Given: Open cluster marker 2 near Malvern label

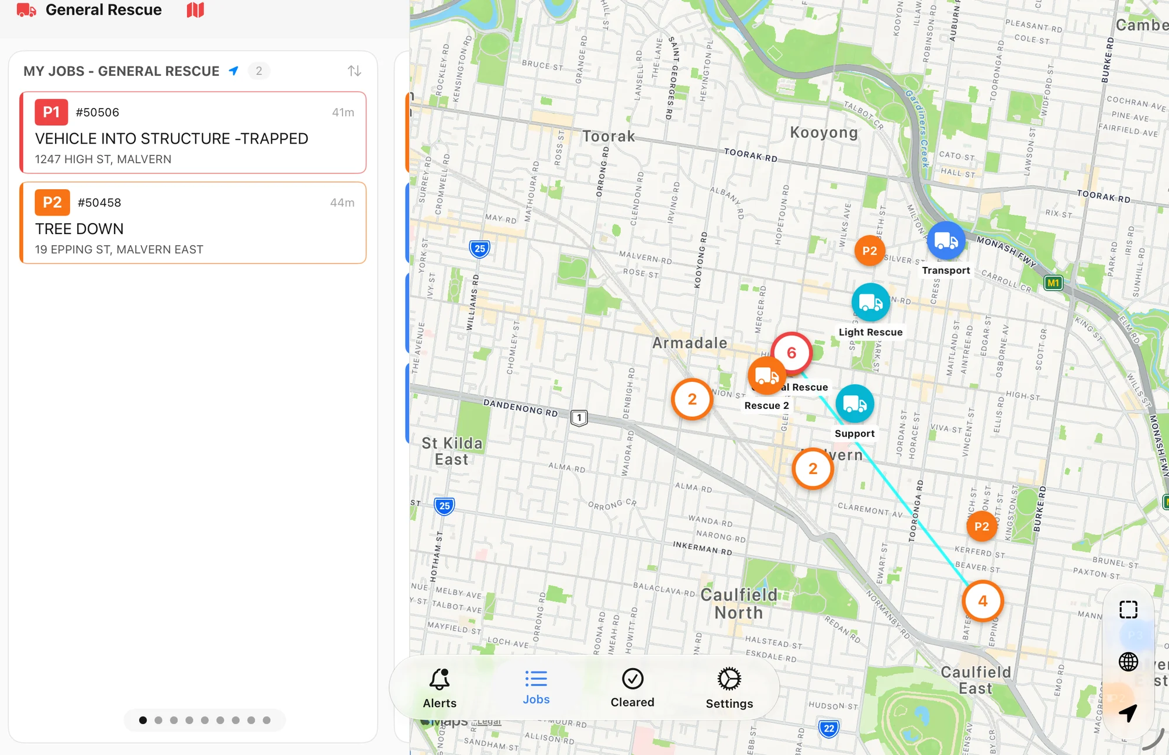Looking at the screenshot, I should pyautogui.click(x=812, y=468).
